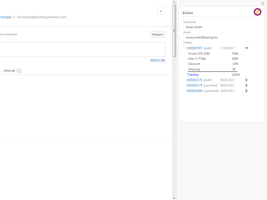Open the Tracking link
This screenshot has width=267, height=200.
[193, 75]
